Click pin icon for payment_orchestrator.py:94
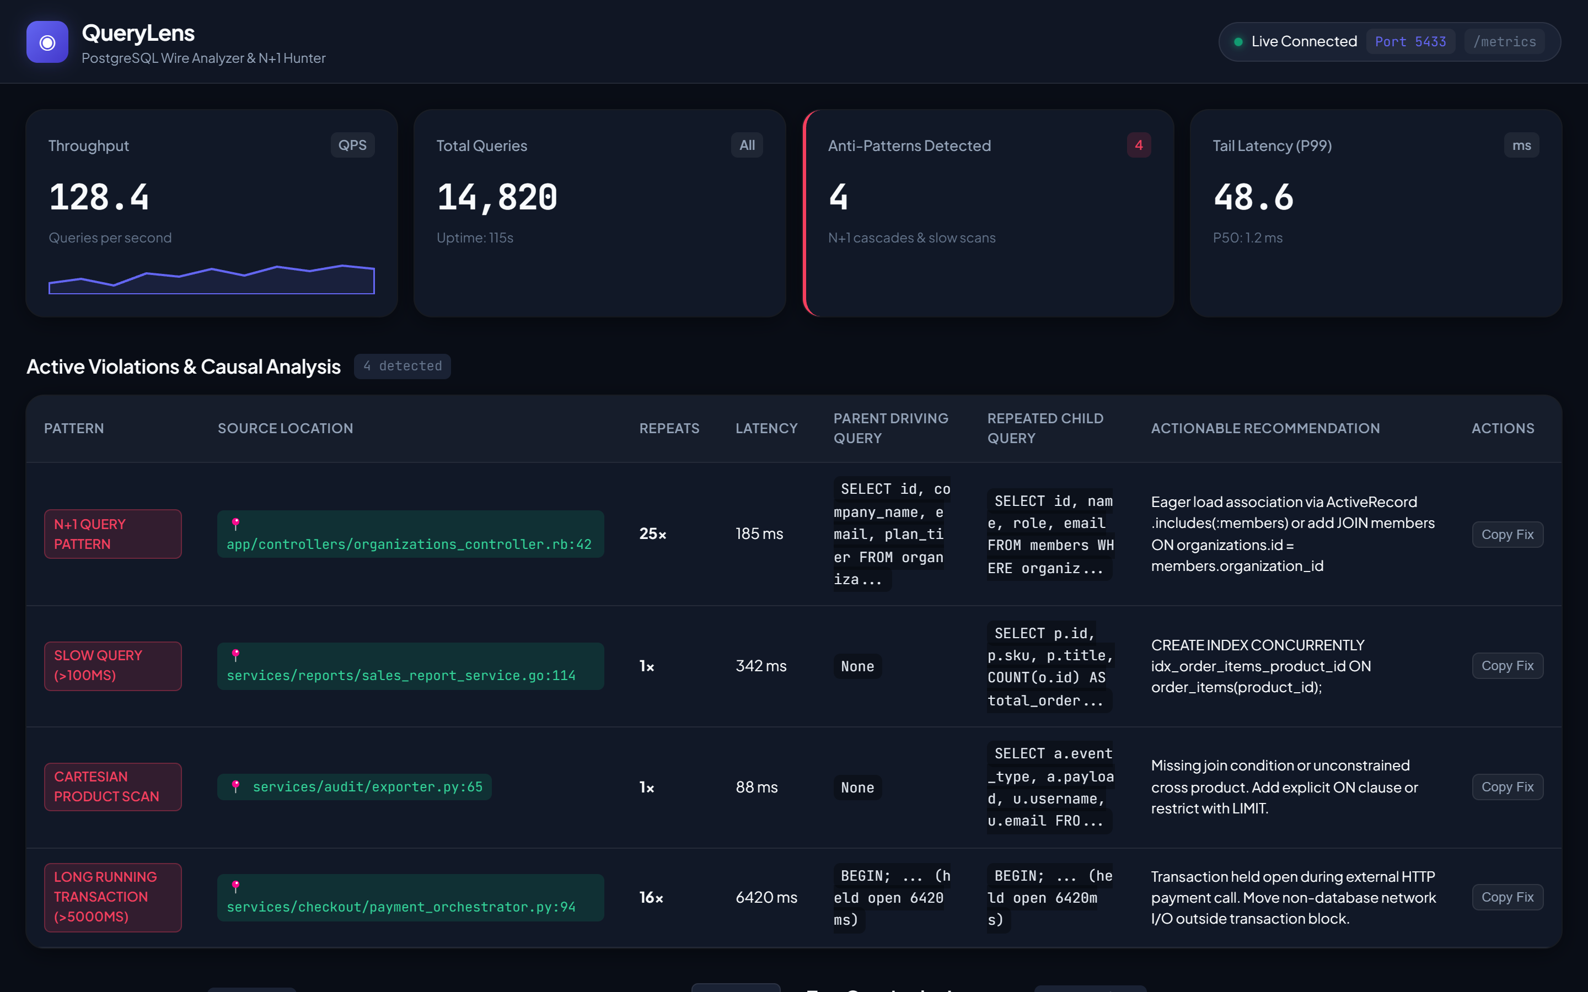Screen dimensions: 1588x992 [235, 886]
